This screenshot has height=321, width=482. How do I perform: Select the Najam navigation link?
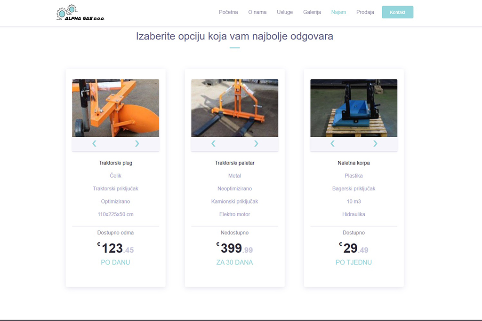[338, 12]
